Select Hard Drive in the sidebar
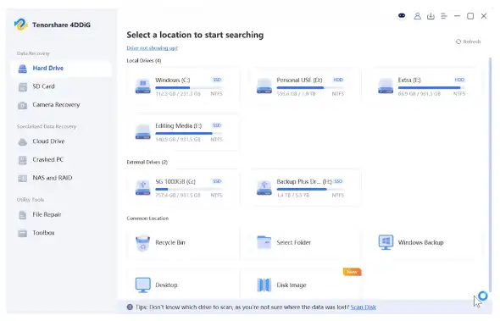500x321 pixels. (x=60, y=69)
